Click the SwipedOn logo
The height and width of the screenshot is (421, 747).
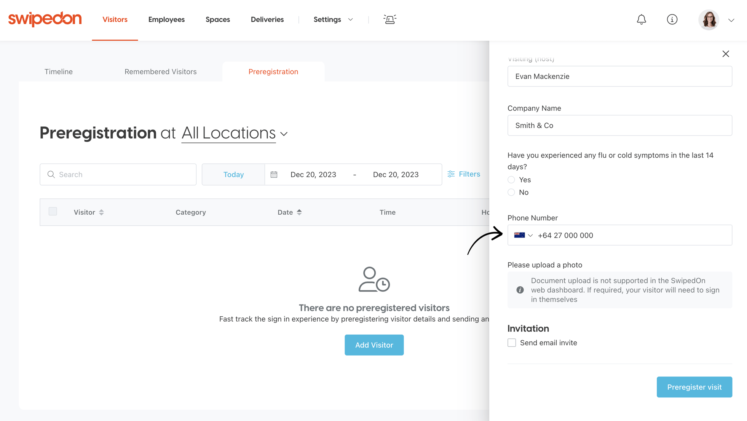coord(45,19)
